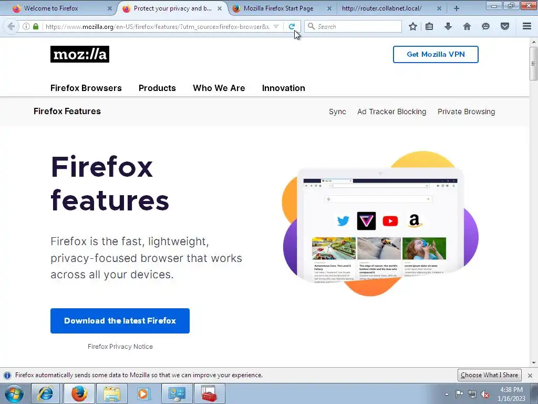
Task: Show hidden tray icons arrow
Action: tap(447, 394)
